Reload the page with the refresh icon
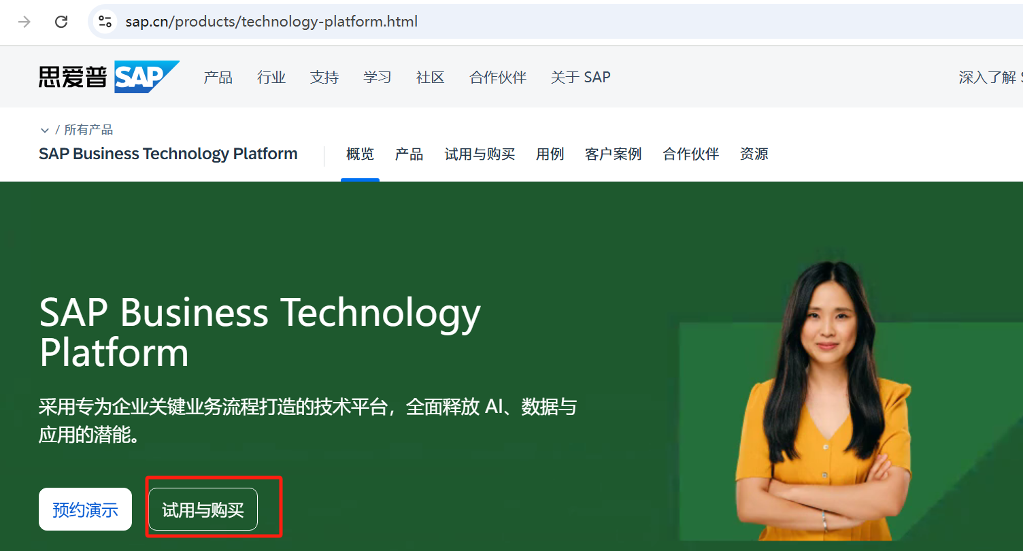This screenshot has width=1023, height=551. point(61,22)
